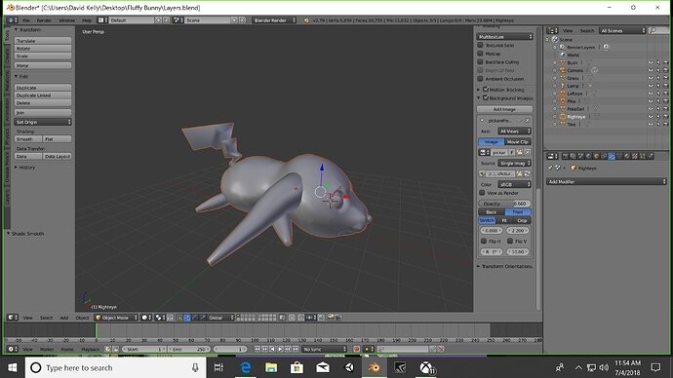673x378 pixels.
Task: Click the outliner editor type icon
Action: coord(552,30)
